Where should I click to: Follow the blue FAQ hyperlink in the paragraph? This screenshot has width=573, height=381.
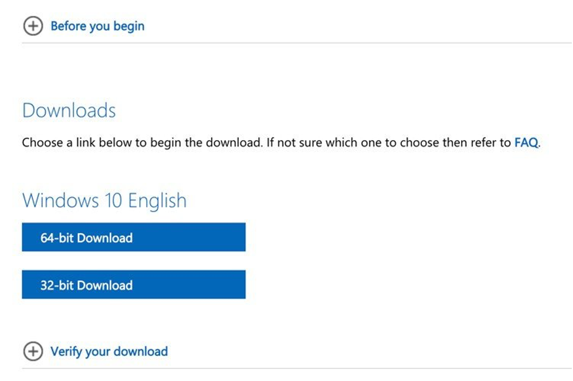pyautogui.click(x=526, y=142)
